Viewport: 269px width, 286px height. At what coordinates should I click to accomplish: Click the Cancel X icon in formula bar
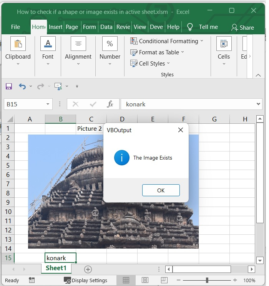tap(75, 104)
